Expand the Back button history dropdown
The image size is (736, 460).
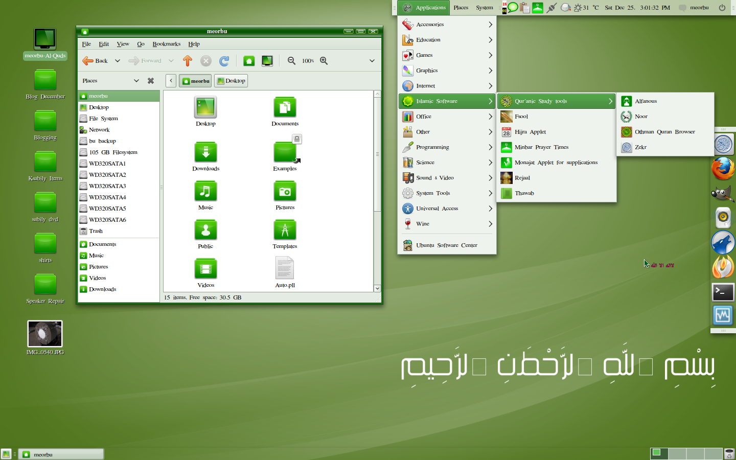[x=117, y=60]
